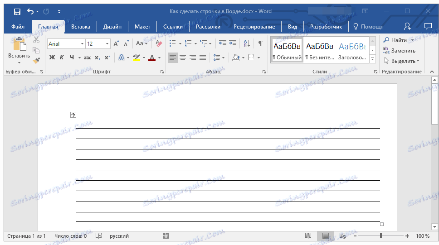The height and width of the screenshot is (245, 439).
Task: Switch to the Вставка tab
Action: point(81,27)
